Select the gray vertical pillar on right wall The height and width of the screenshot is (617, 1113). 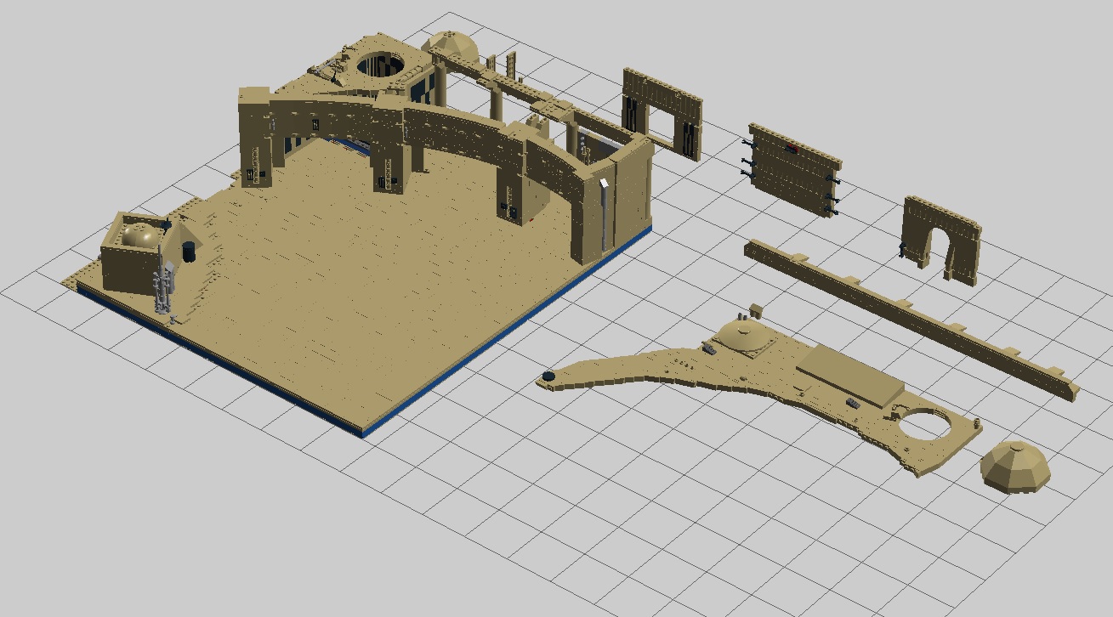pos(605,217)
